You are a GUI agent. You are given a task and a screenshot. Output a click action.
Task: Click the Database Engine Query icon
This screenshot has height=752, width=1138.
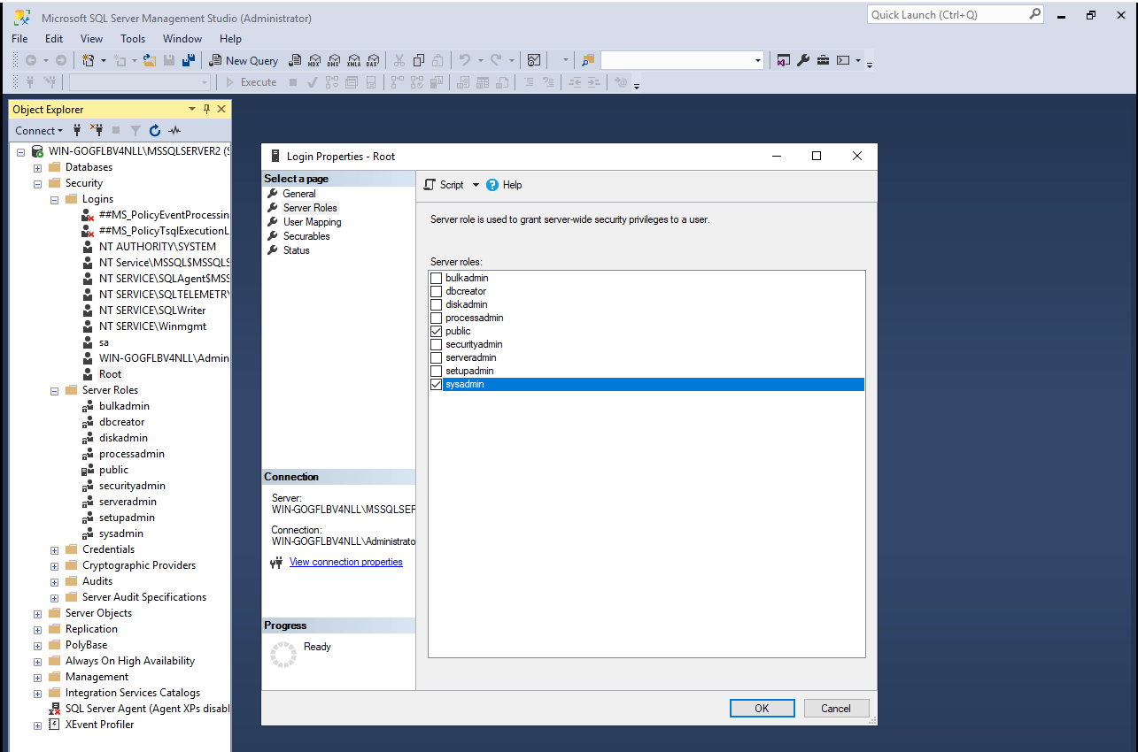pos(296,60)
